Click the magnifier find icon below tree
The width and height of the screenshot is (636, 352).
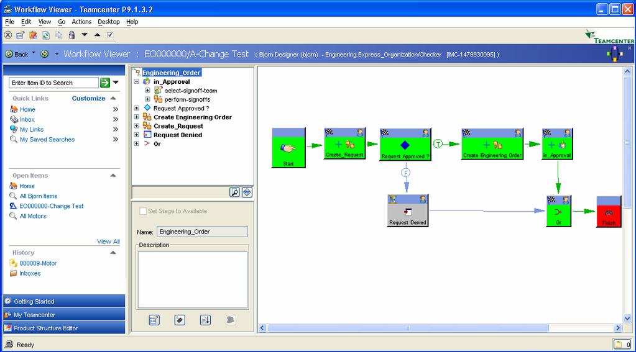click(234, 192)
